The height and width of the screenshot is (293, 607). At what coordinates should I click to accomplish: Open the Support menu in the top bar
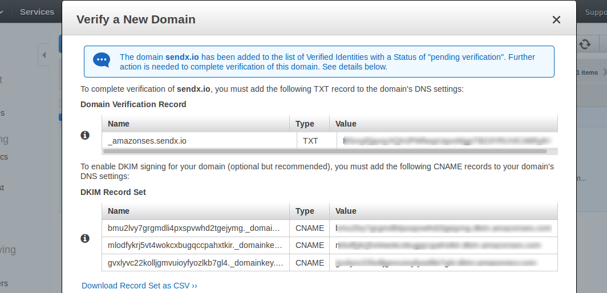click(596, 13)
